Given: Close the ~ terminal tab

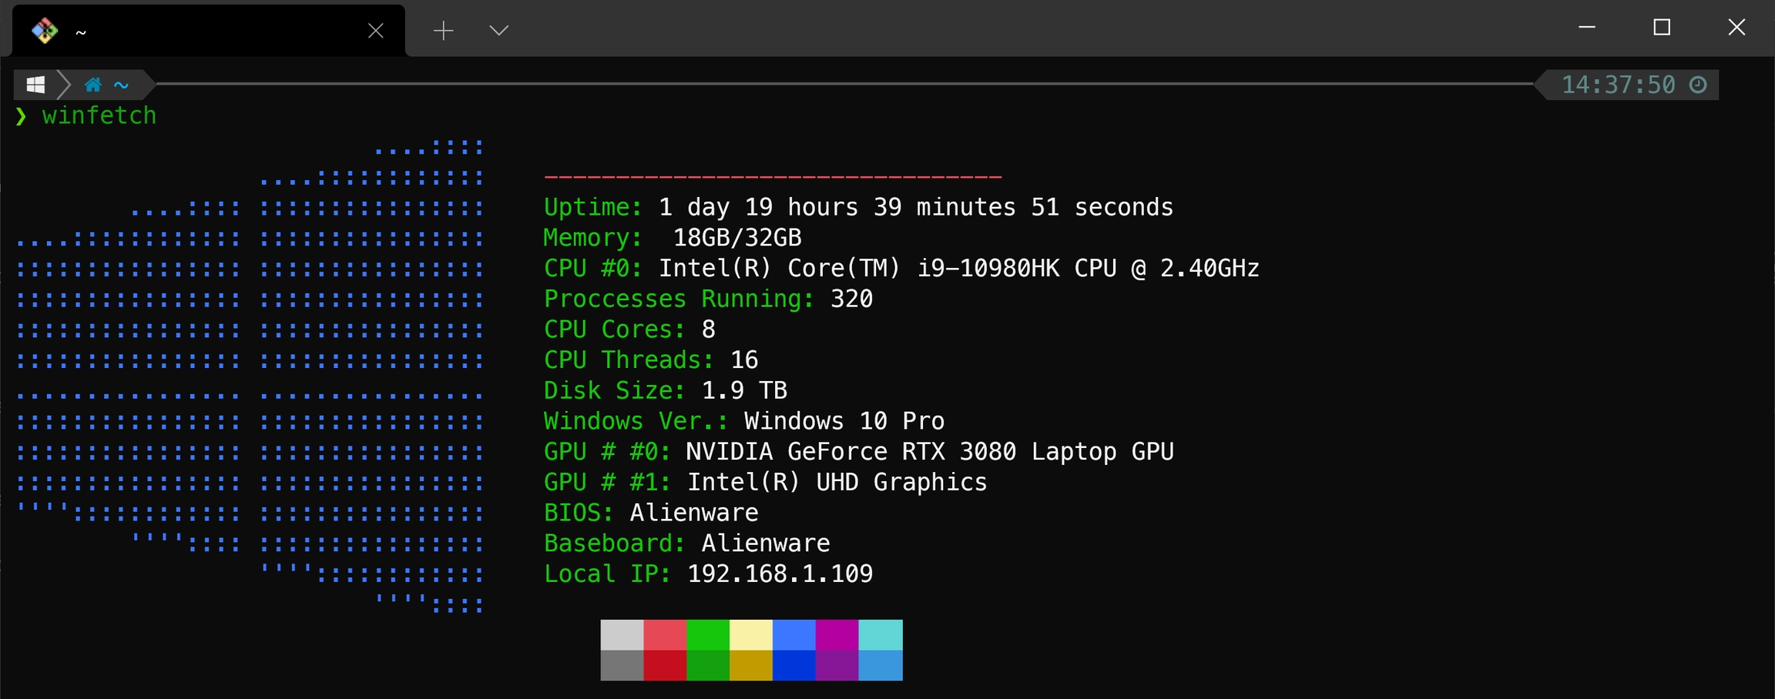Looking at the screenshot, I should (x=376, y=31).
